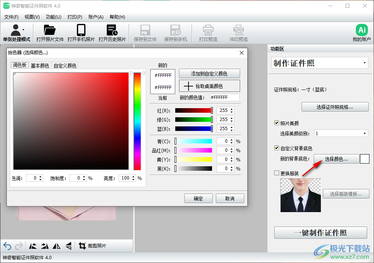374x263 pixels.
Task: Click the green (G) slider bar
Action: (193, 119)
